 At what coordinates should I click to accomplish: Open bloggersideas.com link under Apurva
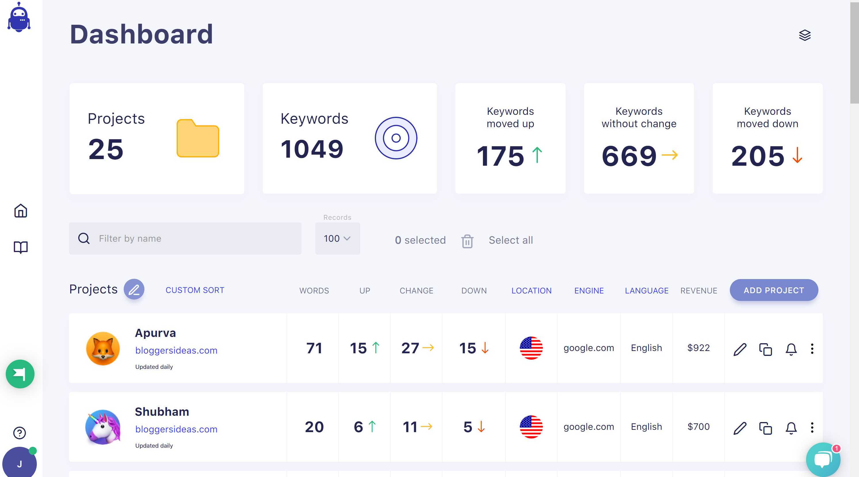pos(176,350)
